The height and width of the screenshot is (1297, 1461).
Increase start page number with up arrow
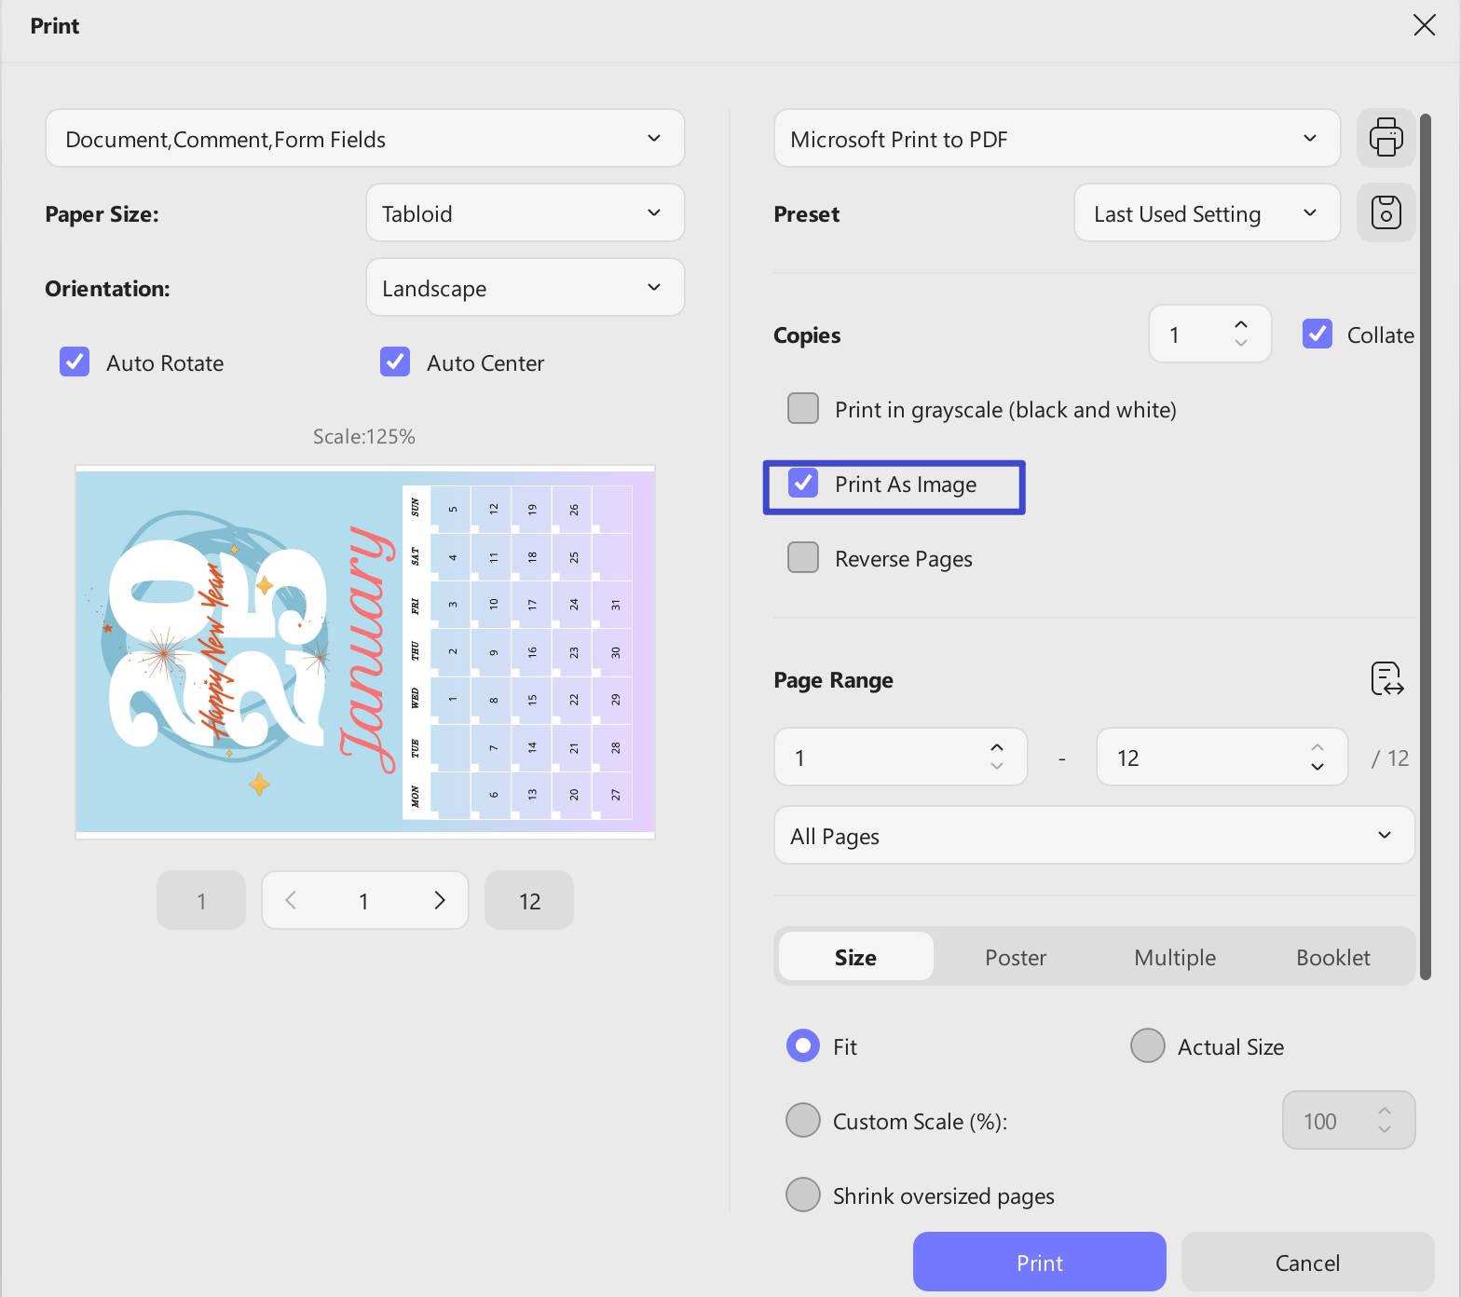pyautogui.click(x=996, y=747)
